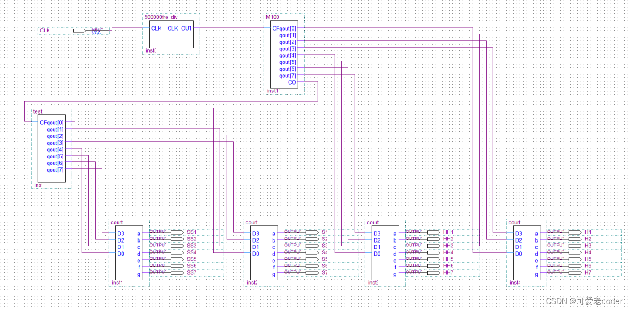Select the CLK input pin symbol
The height and width of the screenshot is (309, 629).
coord(79,31)
